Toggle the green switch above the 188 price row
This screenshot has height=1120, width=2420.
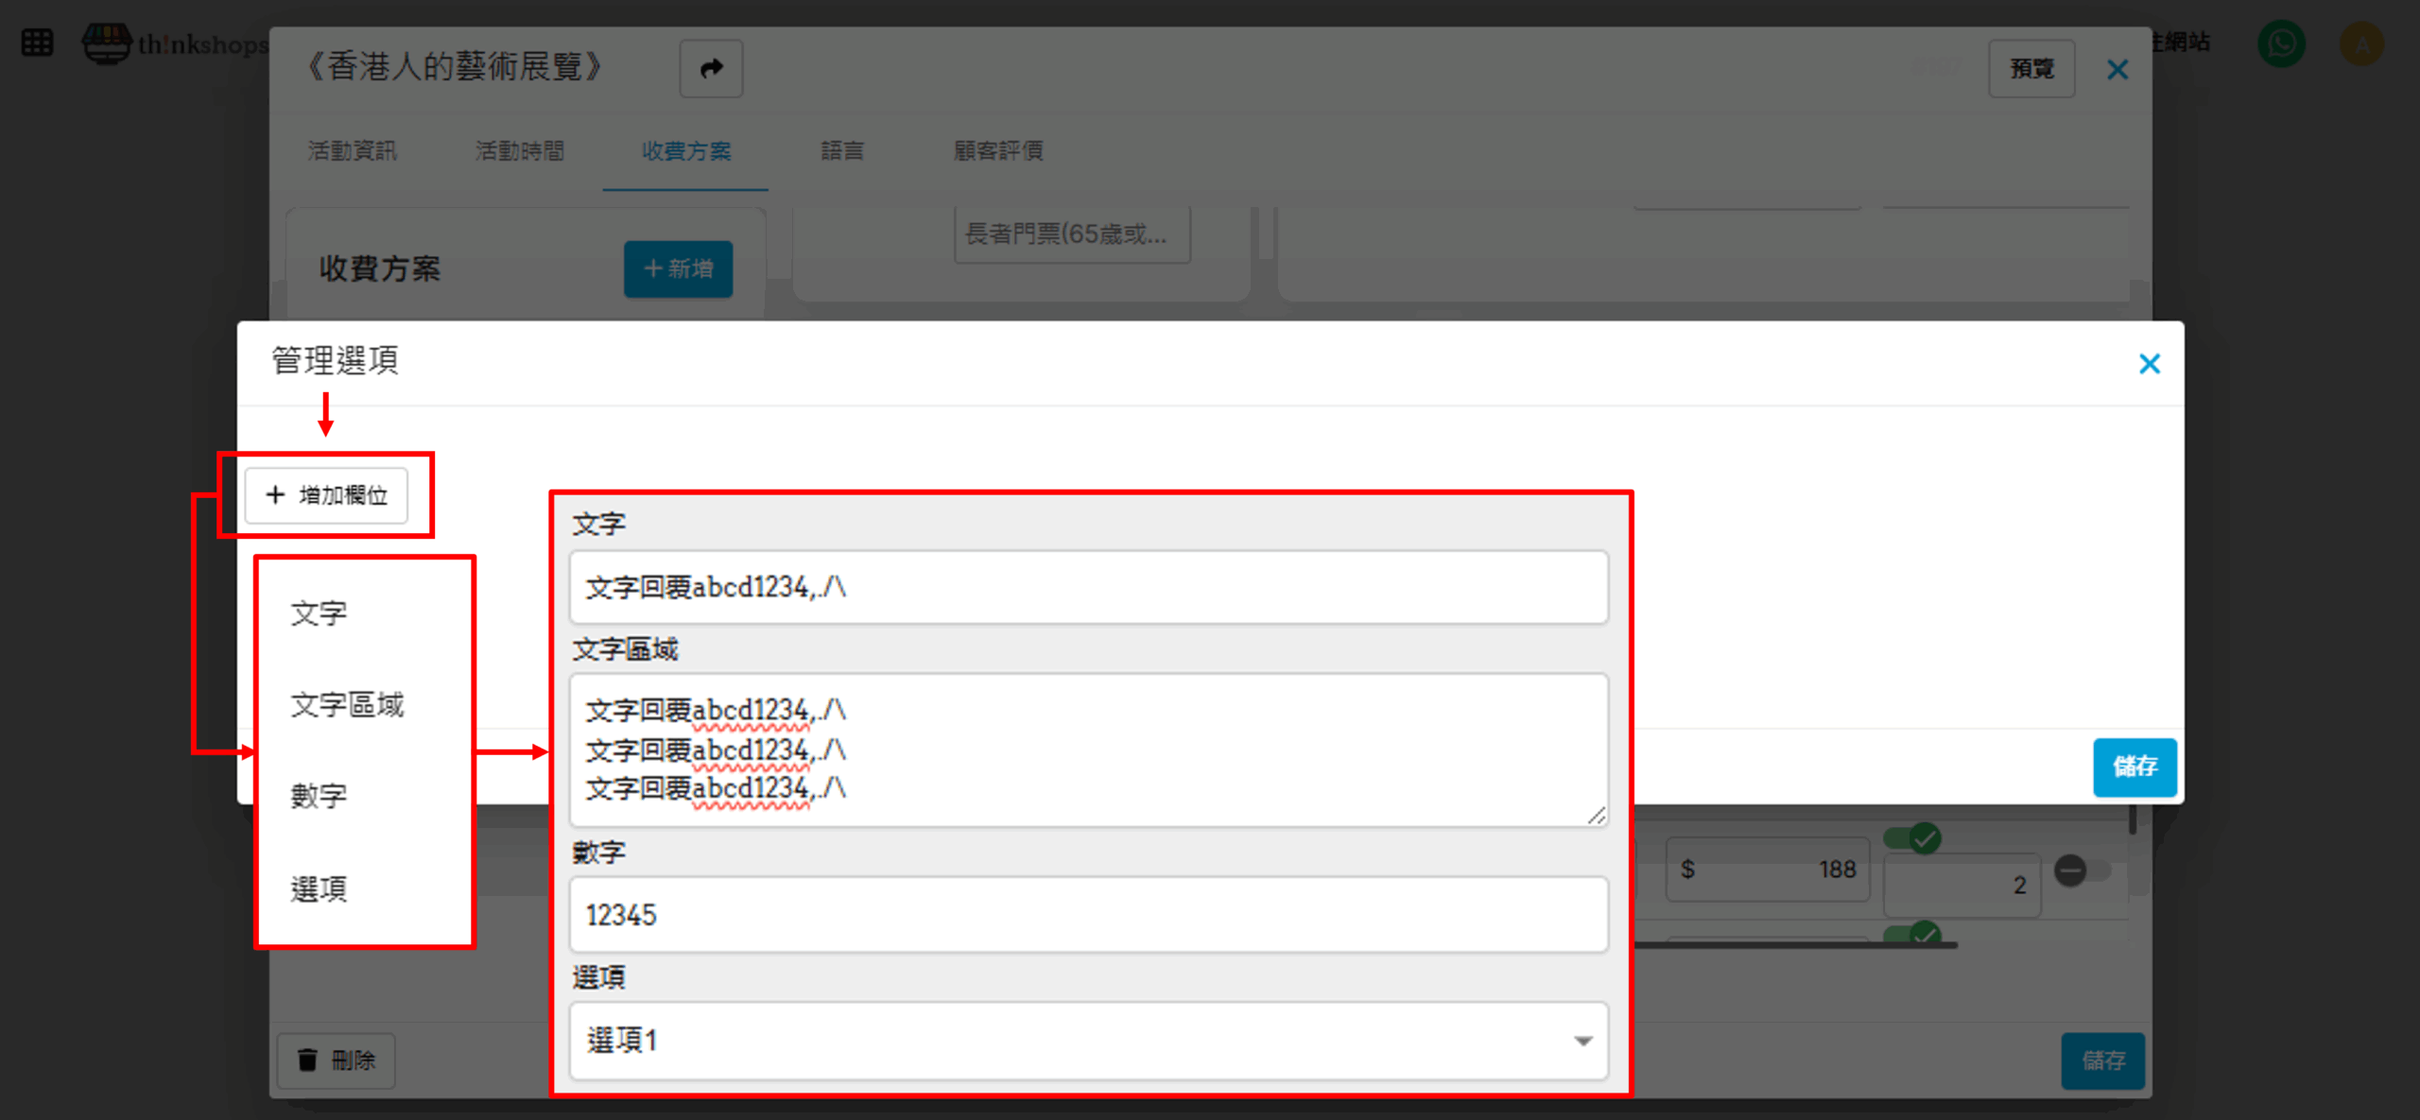1911,837
